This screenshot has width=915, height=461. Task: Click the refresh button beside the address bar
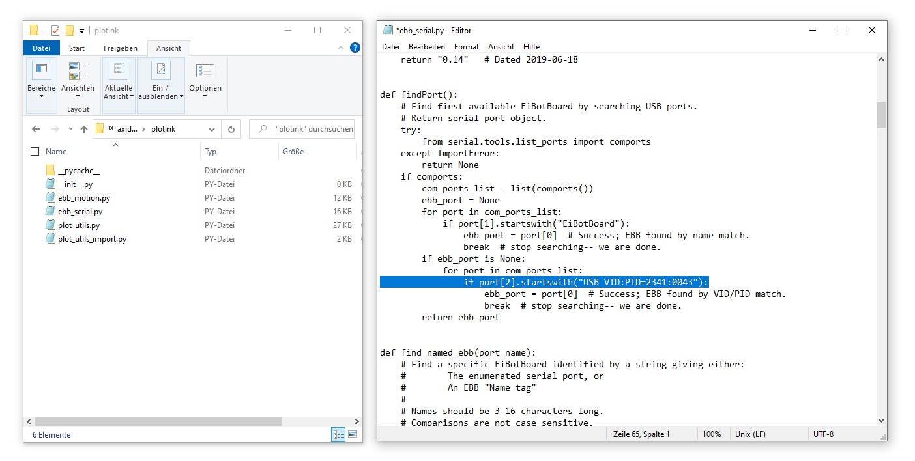coord(231,129)
